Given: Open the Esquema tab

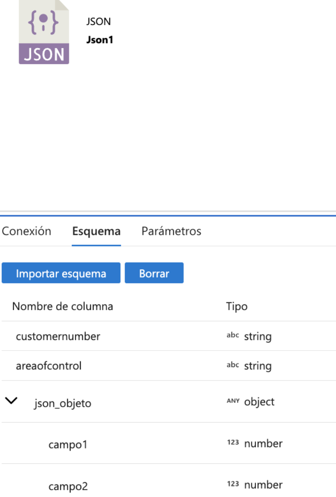Looking at the screenshot, I should pyautogui.click(x=97, y=231).
